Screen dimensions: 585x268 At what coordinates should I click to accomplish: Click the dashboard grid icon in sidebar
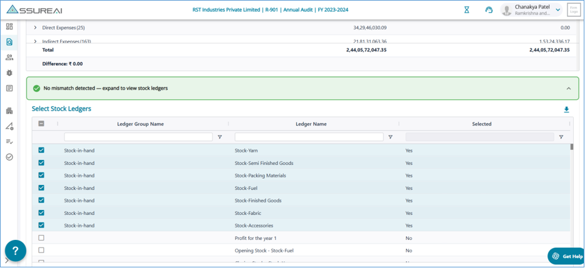click(x=9, y=27)
